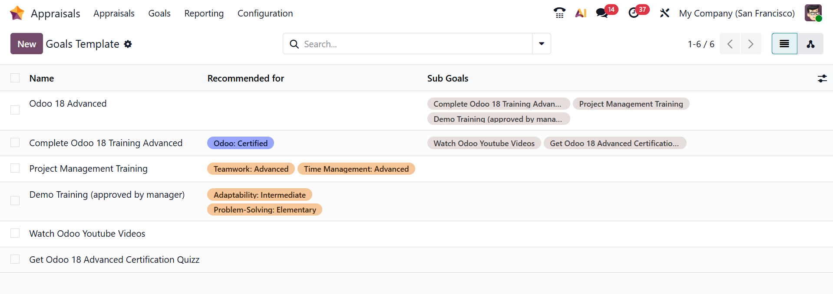Screen dimensions: 833x294
Task: Open the Reporting menu
Action: click(x=204, y=13)
